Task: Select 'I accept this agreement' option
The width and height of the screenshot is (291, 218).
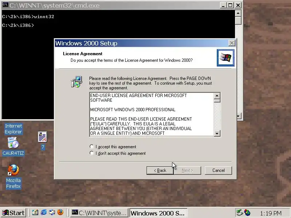Action: [x=113, y=147]
